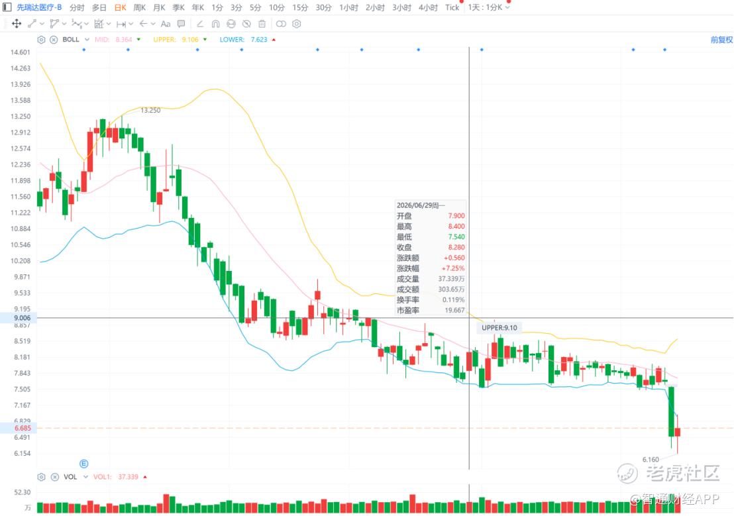Select the 3分 interval tab

(236, 7)
